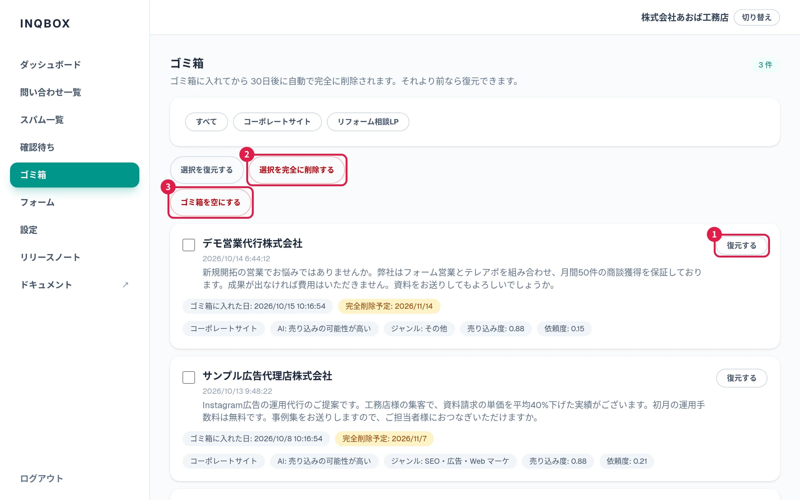Filter by コーポレートサイト form
Screen dimensions: 800x500
click(x=277, y=122)
